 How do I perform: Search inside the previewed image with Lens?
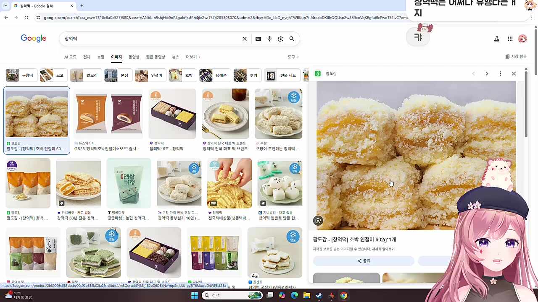318,221
